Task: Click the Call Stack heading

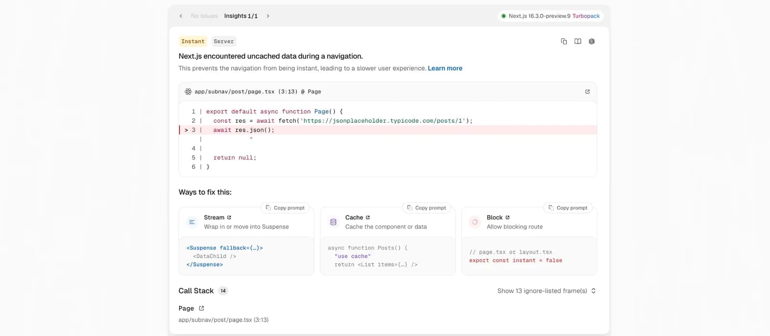Action: pyautogui.click(x=196, y=291)
